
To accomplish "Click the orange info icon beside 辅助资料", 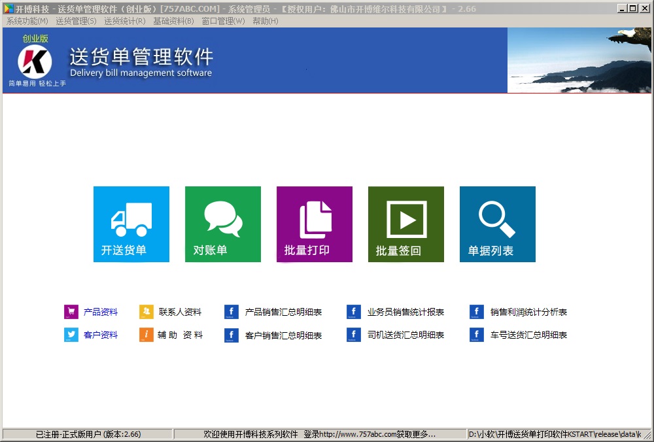I will 146,335.
